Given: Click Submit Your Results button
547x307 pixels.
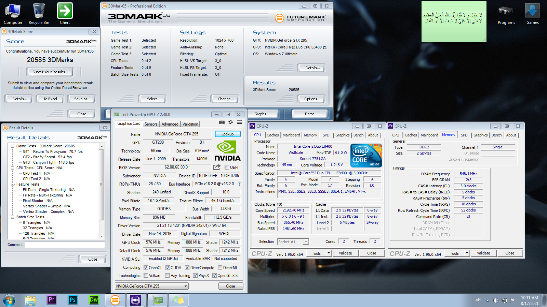Looking at the screenshot, I should (50, 72).
